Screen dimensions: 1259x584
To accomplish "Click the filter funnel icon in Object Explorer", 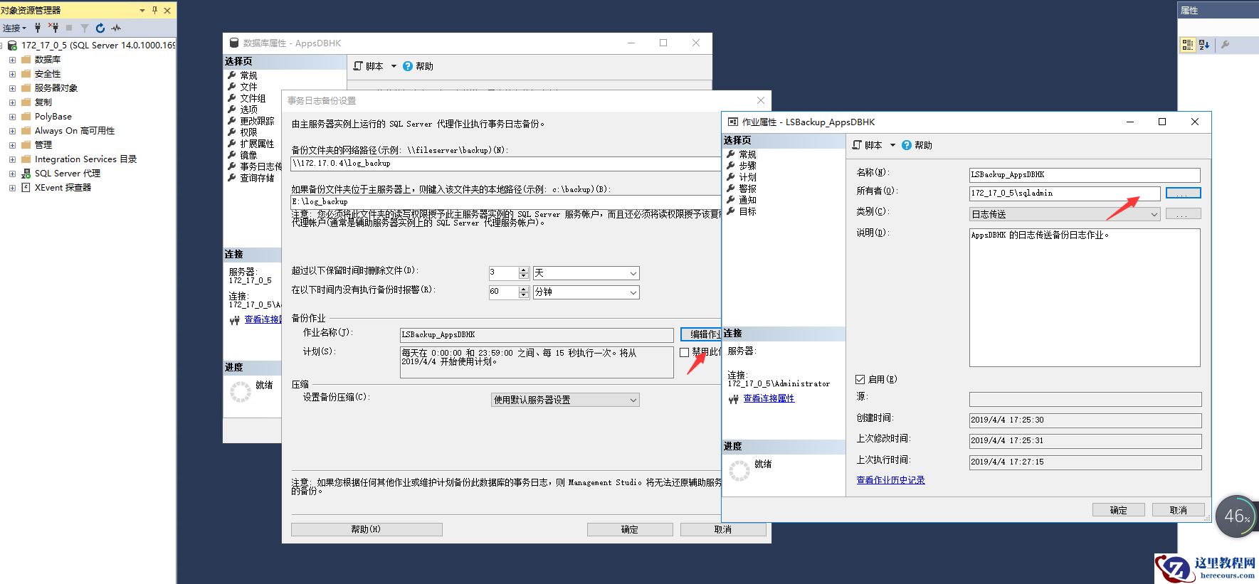I will 84,28.
